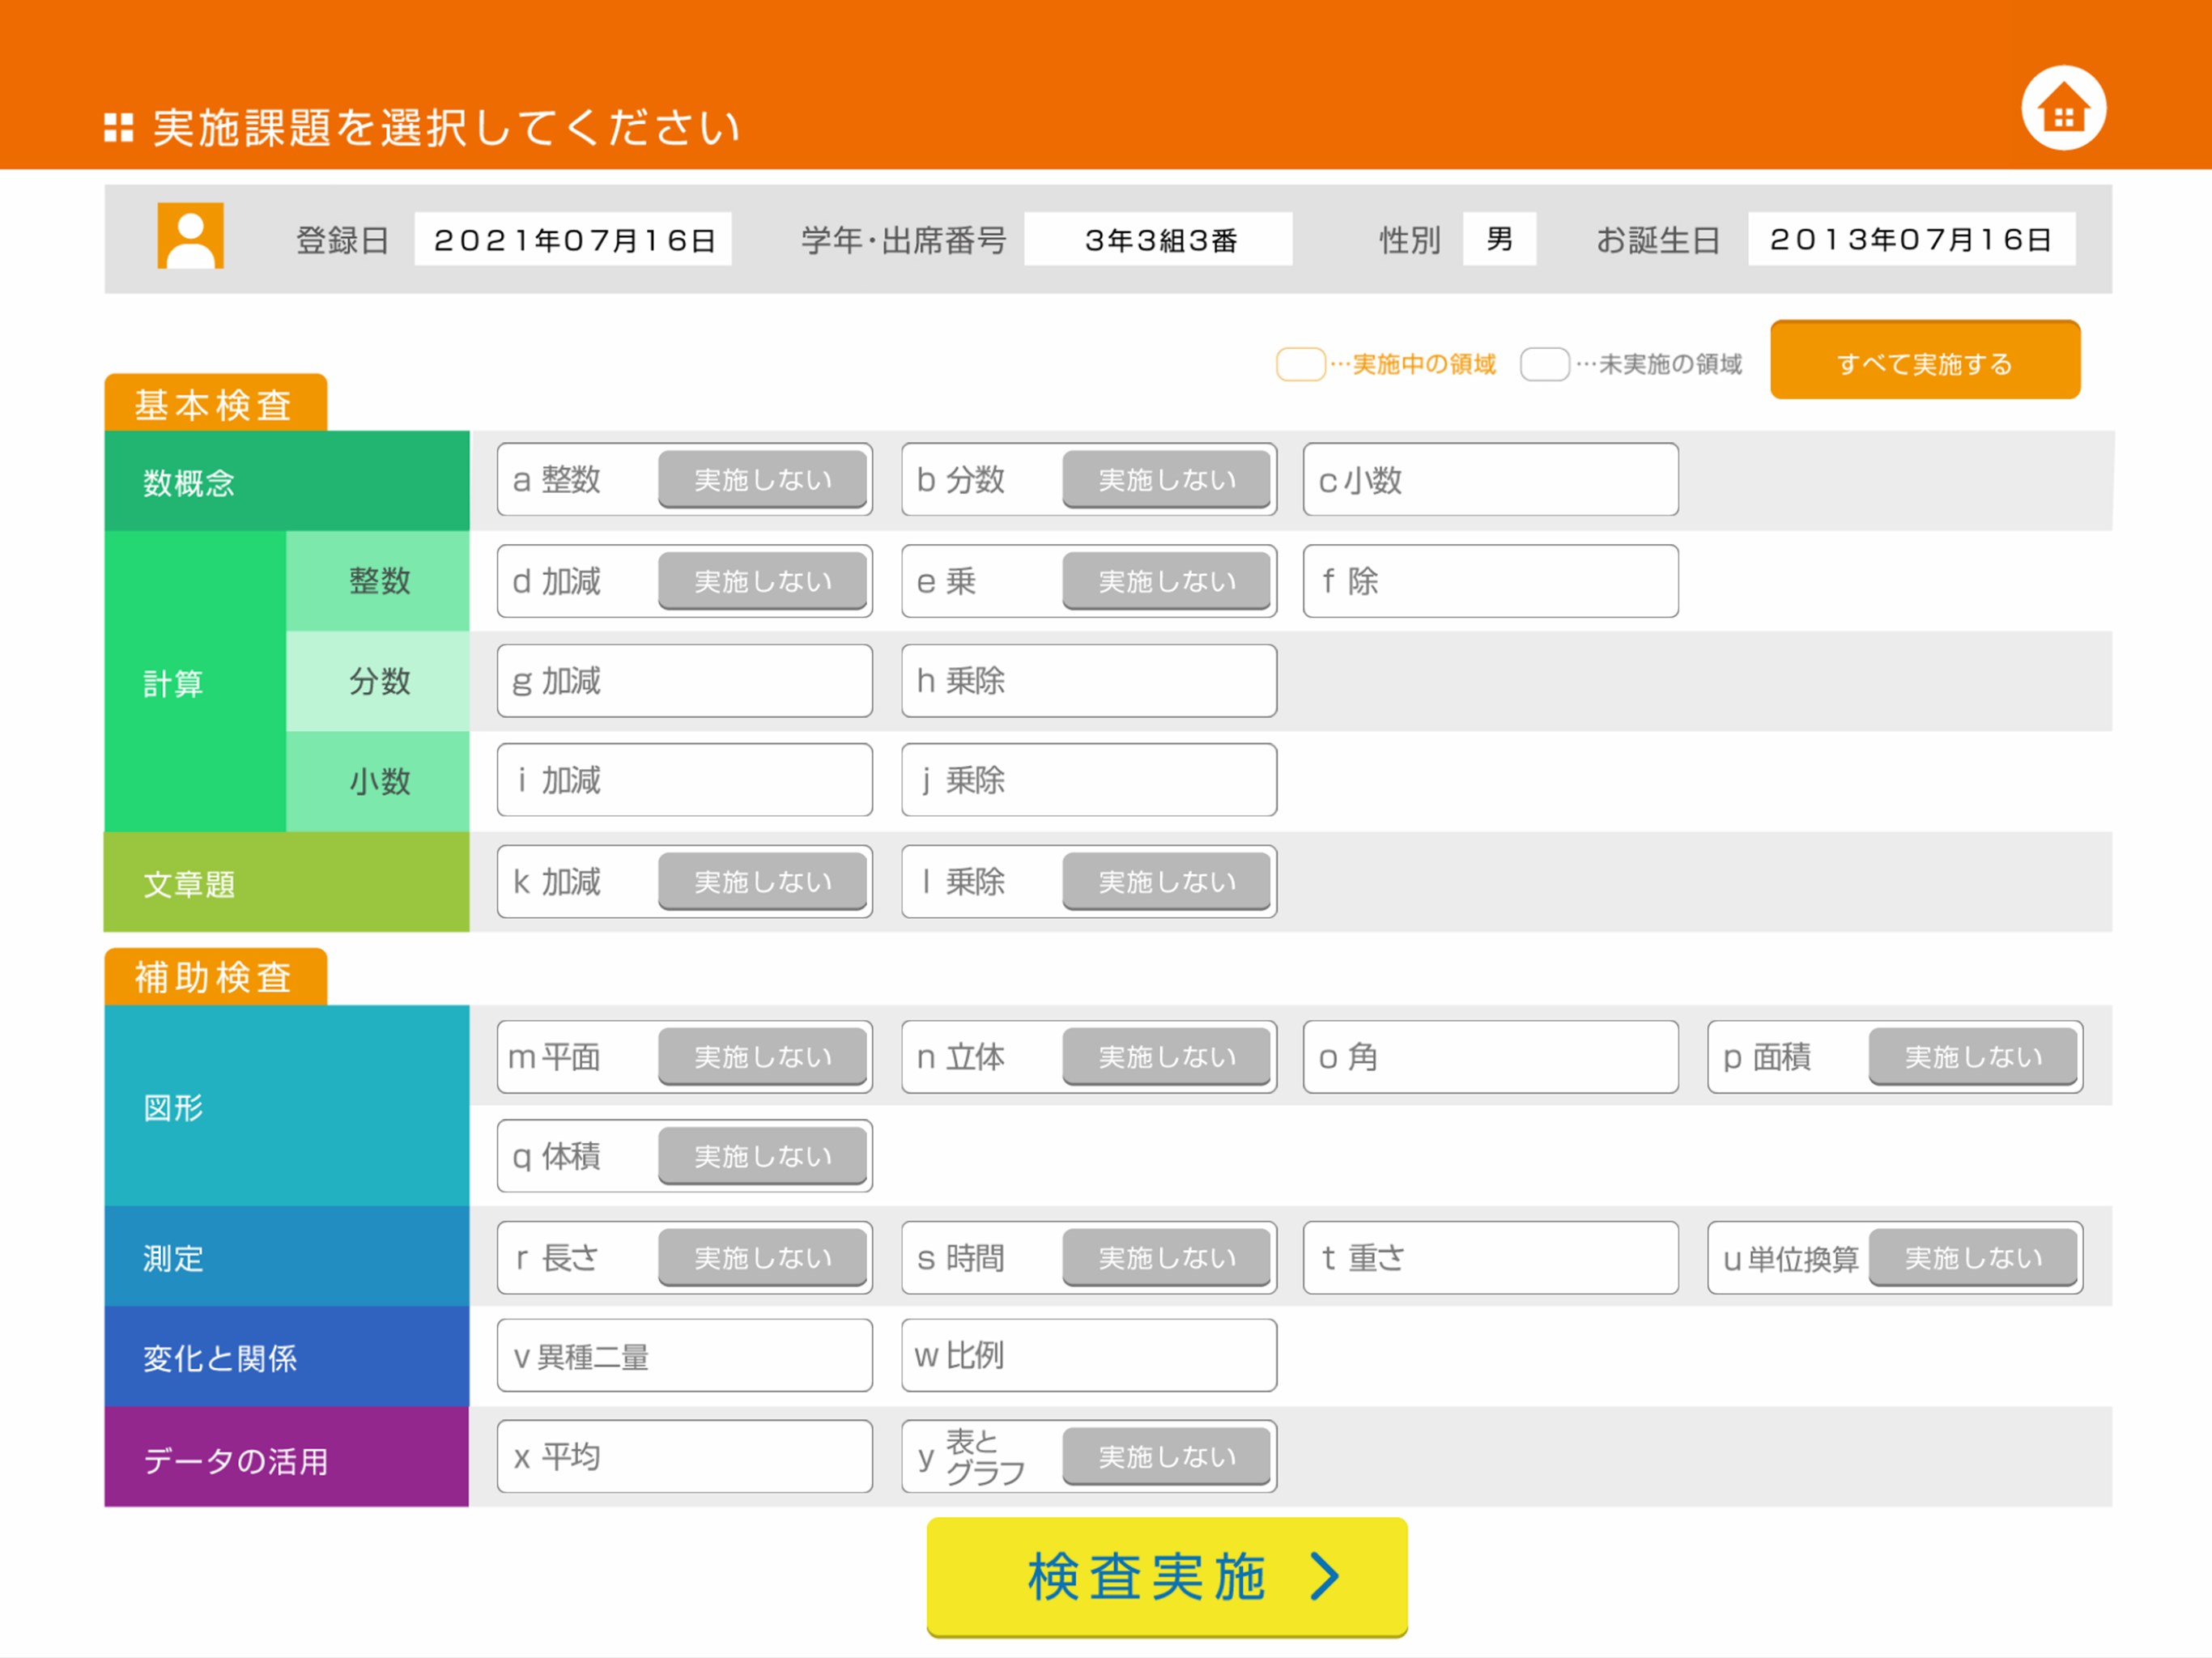Viewport: 2212px width, 1658px height.
Task: Toggle 実施しない for b 分数
Action: (1166, 480)
